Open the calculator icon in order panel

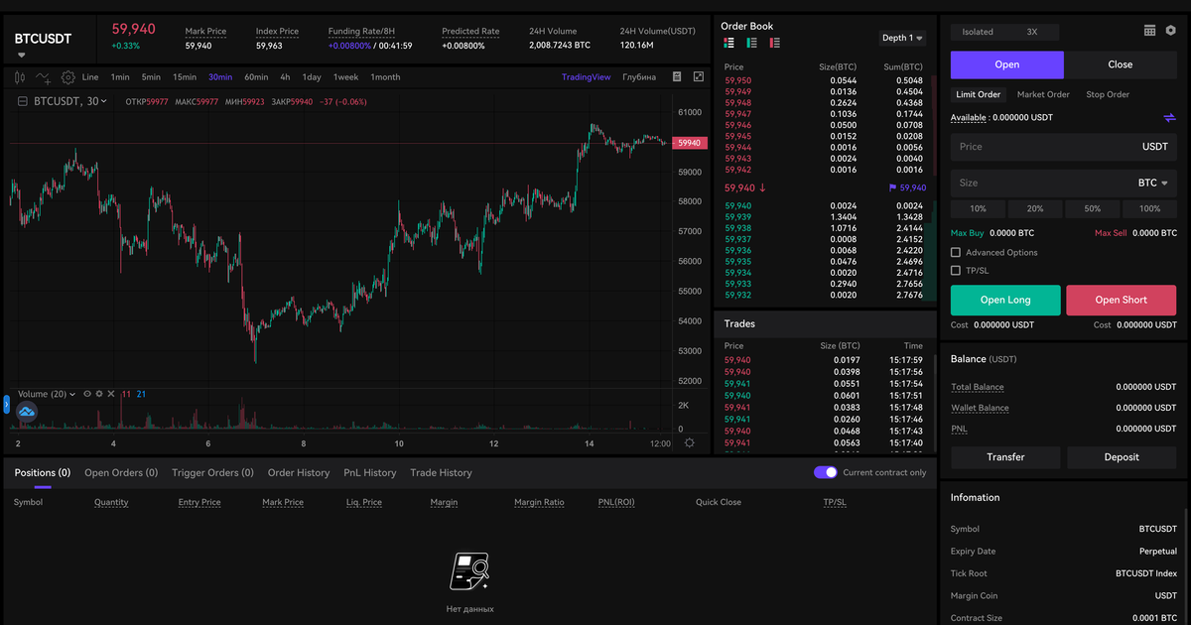click(x=1149, y=31)
